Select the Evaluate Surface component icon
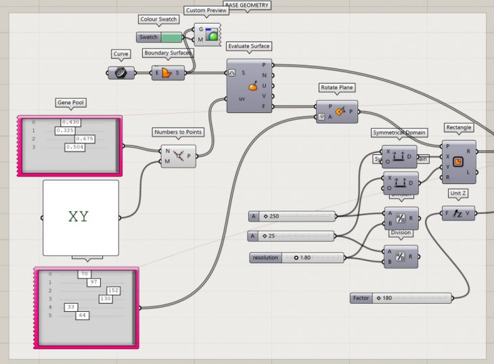Viewport: 494px width, 364px height. pos(252,86)
